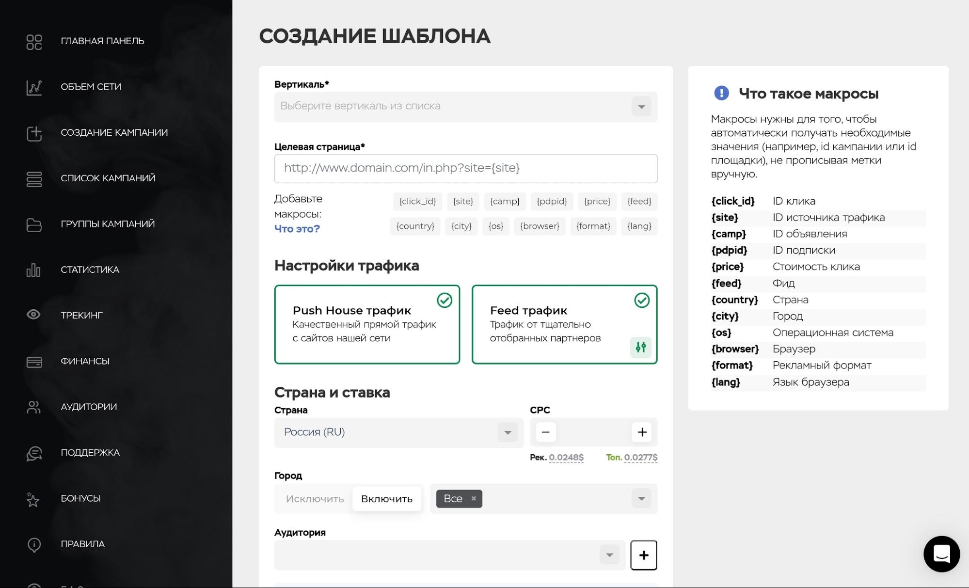
Task: Open Группы кампаний menu entry
Action: tap(108, 224)
